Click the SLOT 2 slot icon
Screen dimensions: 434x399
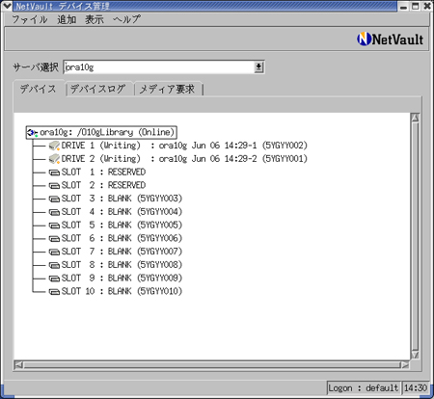coord(54,186)
